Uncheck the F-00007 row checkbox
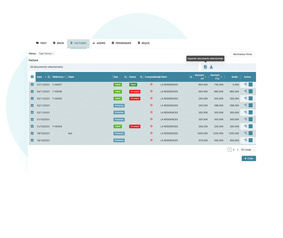283x238 pixels. [x=32, y=85]
